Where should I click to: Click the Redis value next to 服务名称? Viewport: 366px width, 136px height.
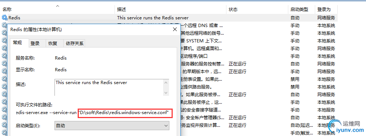pos(61,58)
